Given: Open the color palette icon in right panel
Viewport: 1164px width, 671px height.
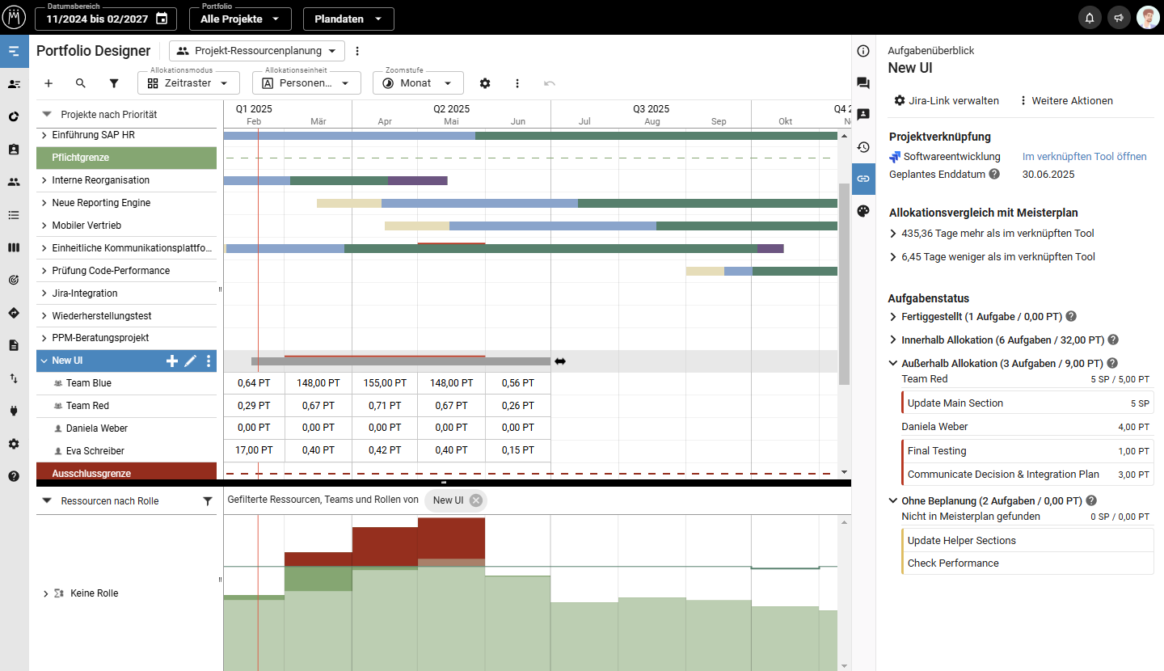Looking at the screenshot, I should click(x=863, y=211).
